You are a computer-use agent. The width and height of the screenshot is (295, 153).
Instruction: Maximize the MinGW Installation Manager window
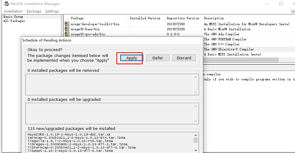point(281,4)
